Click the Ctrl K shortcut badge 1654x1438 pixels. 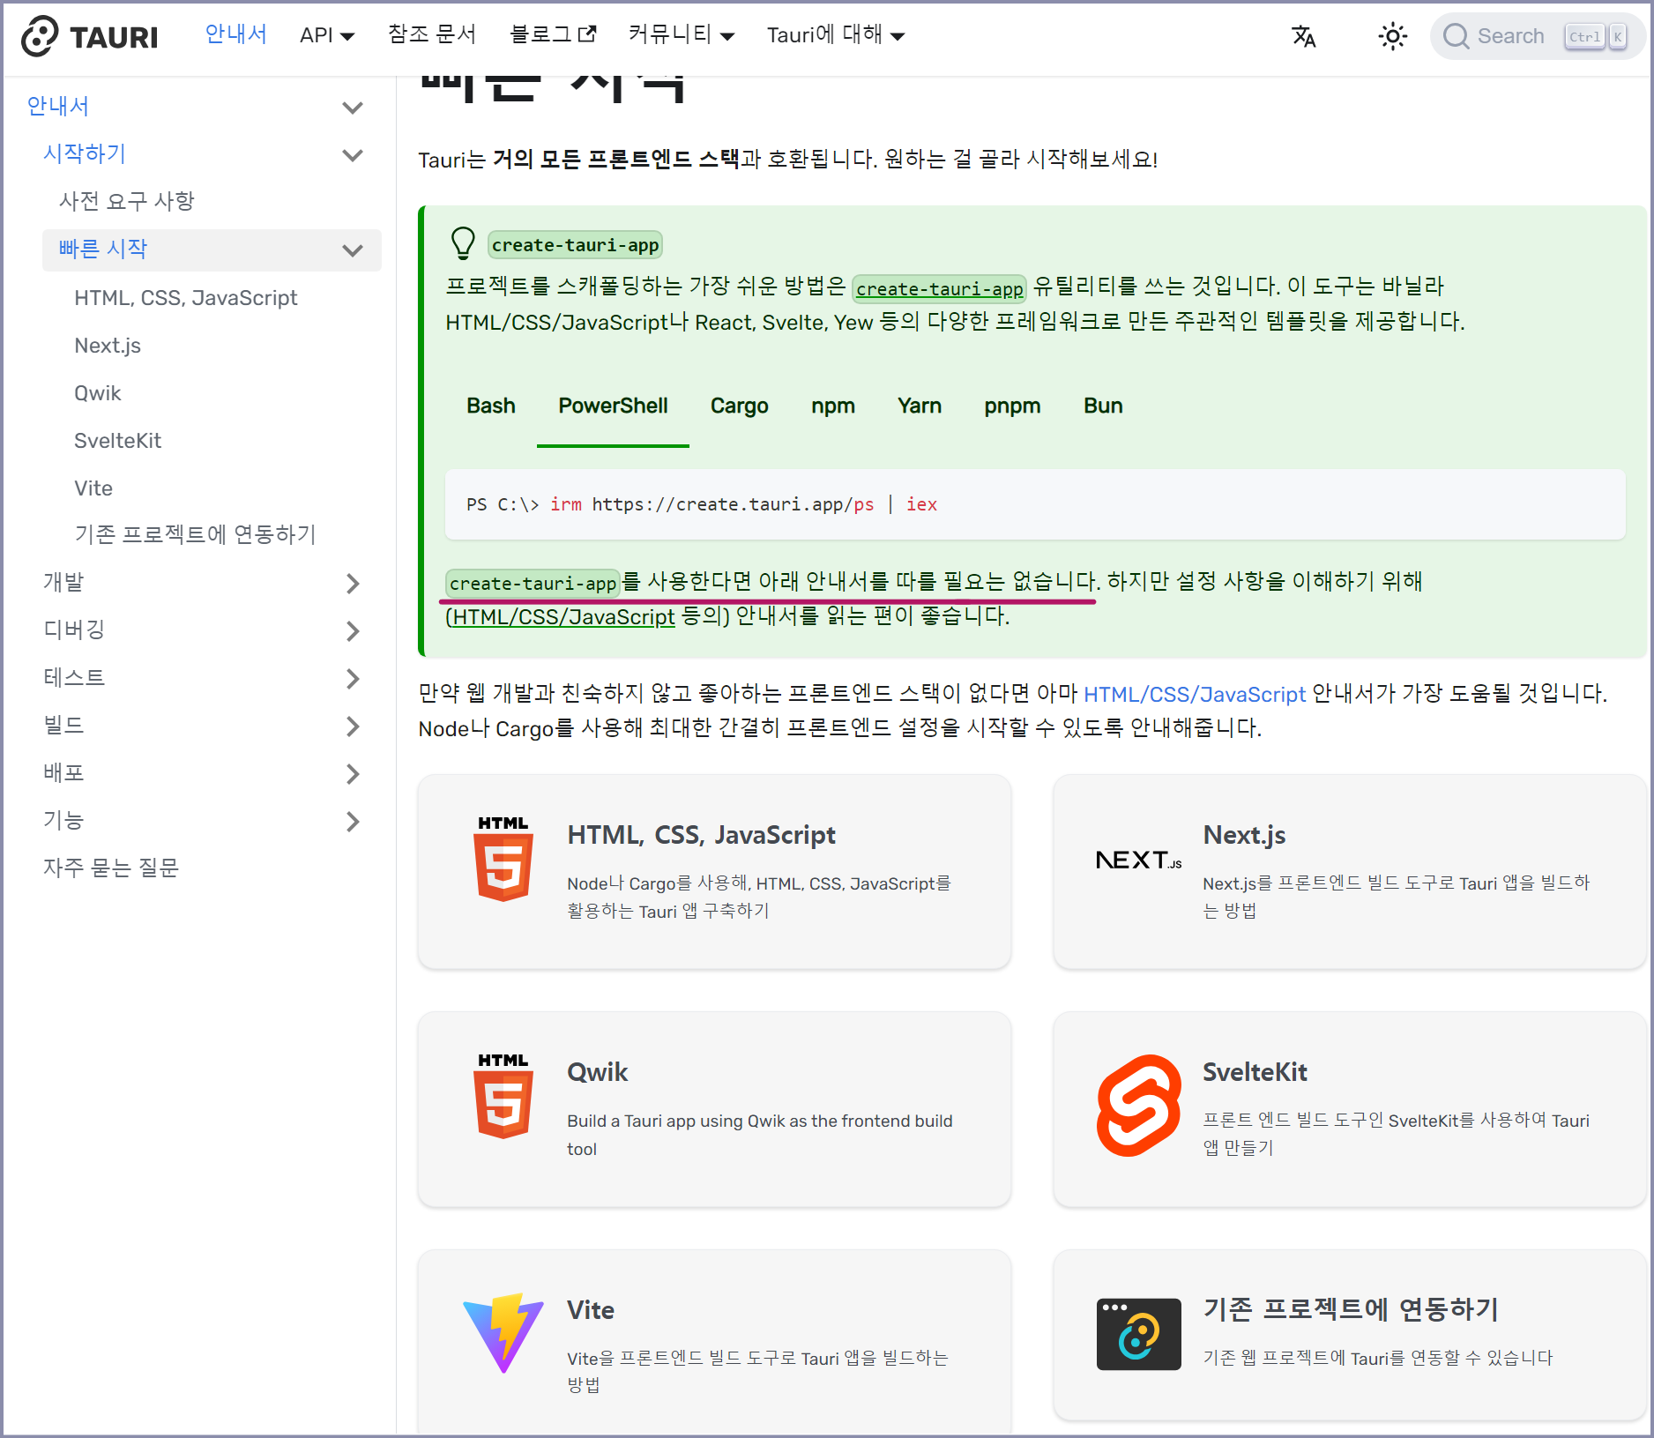click(x=1596, y=36)
